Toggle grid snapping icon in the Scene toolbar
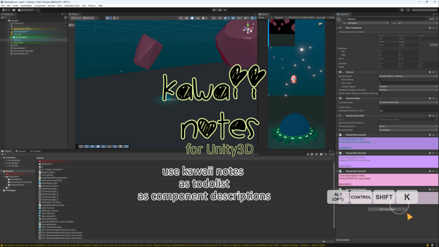This screenshot has width=439, height=247. point(108,18)
